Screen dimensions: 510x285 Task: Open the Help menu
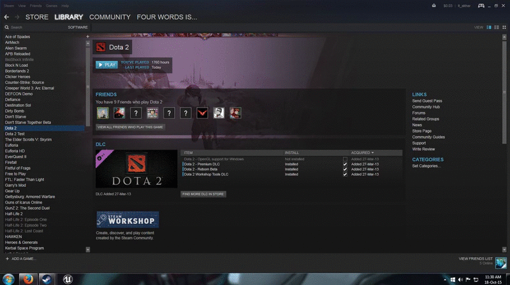[65, 6]
